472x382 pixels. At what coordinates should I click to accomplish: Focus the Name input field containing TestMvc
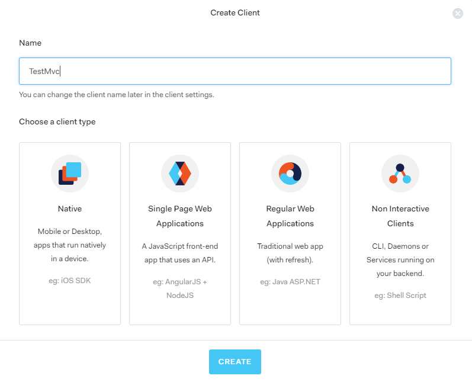[x=235, y=71]
